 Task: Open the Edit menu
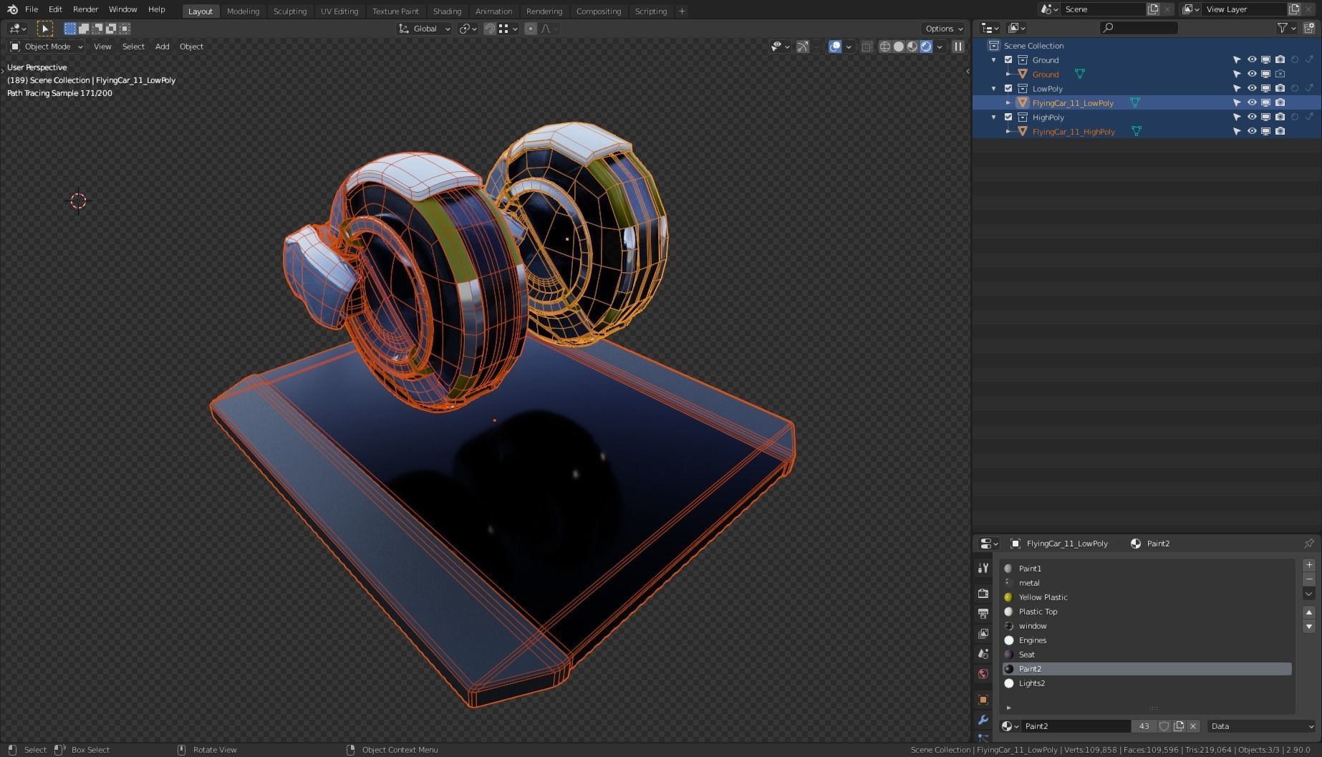[x=55, y=9]
